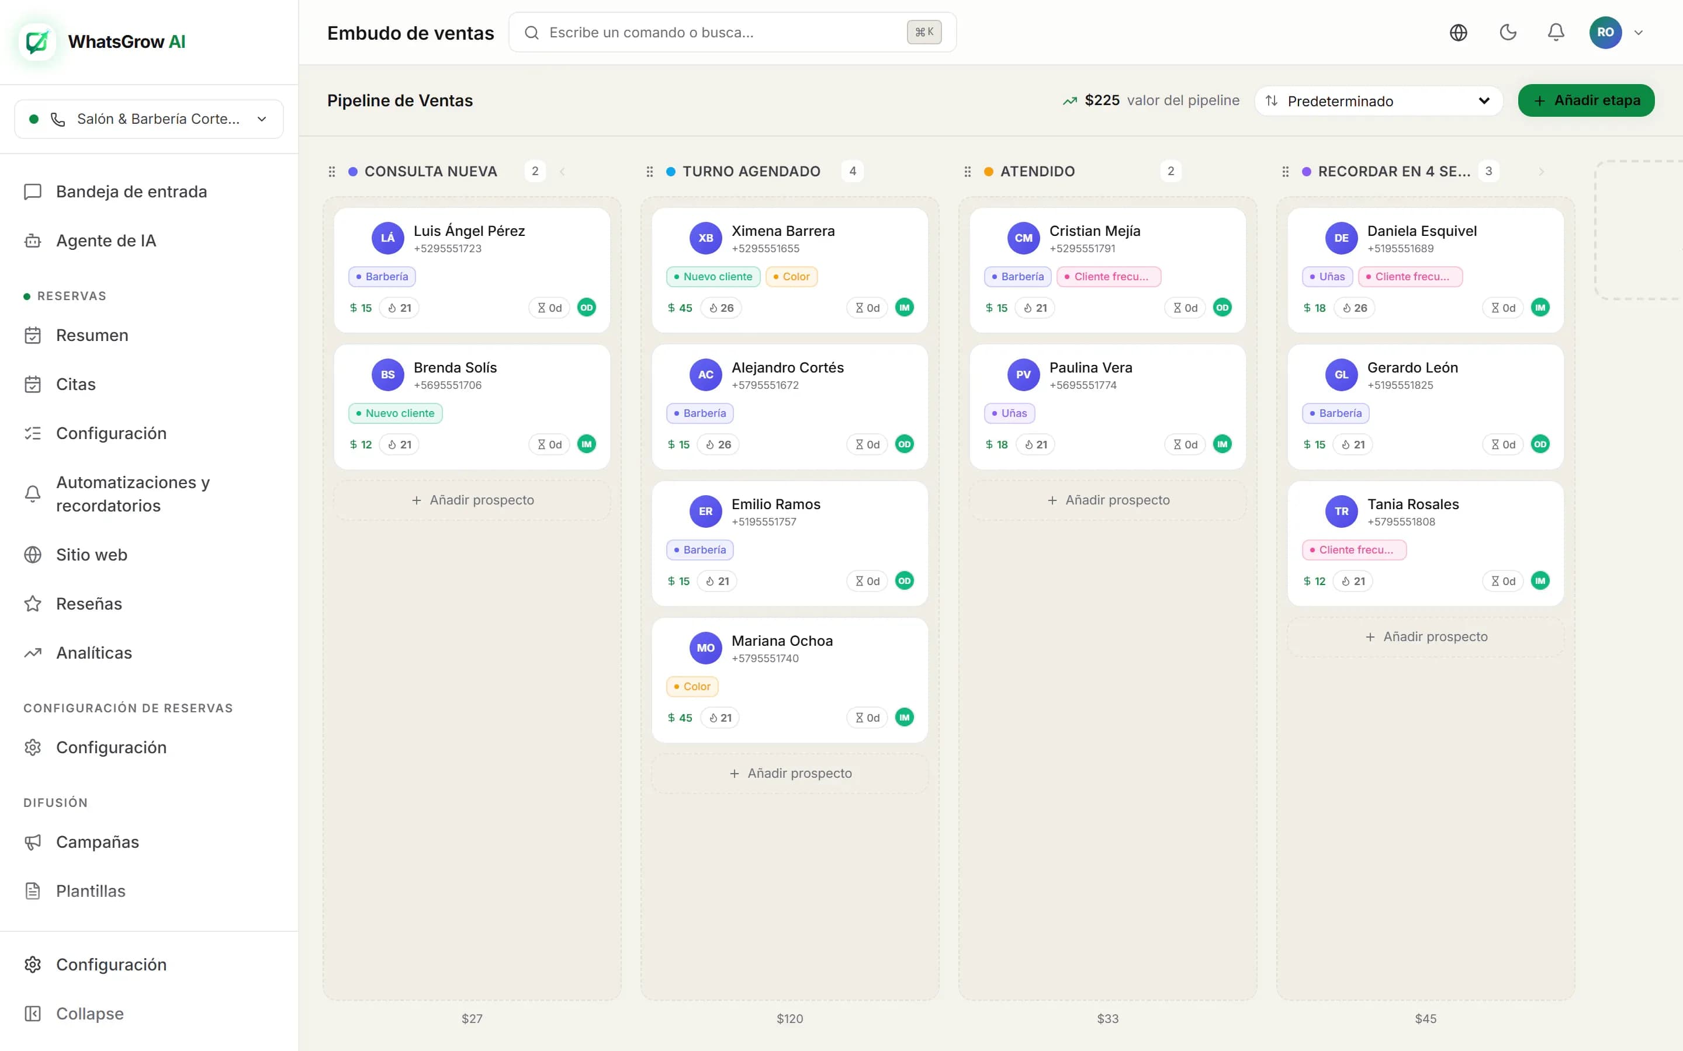This screenshot has width=1683, height=1051.
Task: Click the Reseñas star icon
Action: click(x=33, y=604)
